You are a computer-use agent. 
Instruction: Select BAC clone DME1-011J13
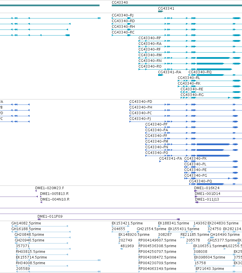coord(207,199)
